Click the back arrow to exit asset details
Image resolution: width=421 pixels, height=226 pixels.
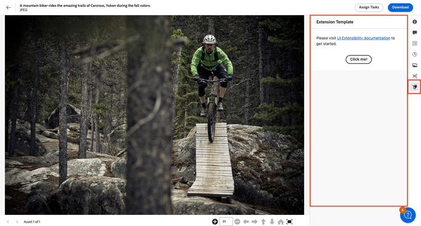click(8, 8)
